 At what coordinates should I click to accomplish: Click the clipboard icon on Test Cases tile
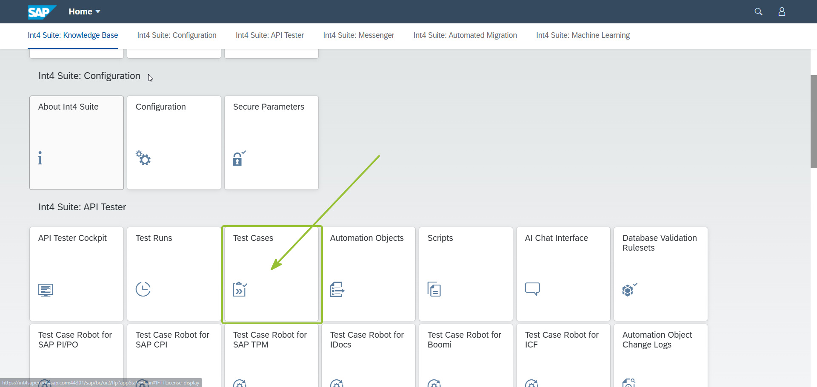tap(240, 289)
